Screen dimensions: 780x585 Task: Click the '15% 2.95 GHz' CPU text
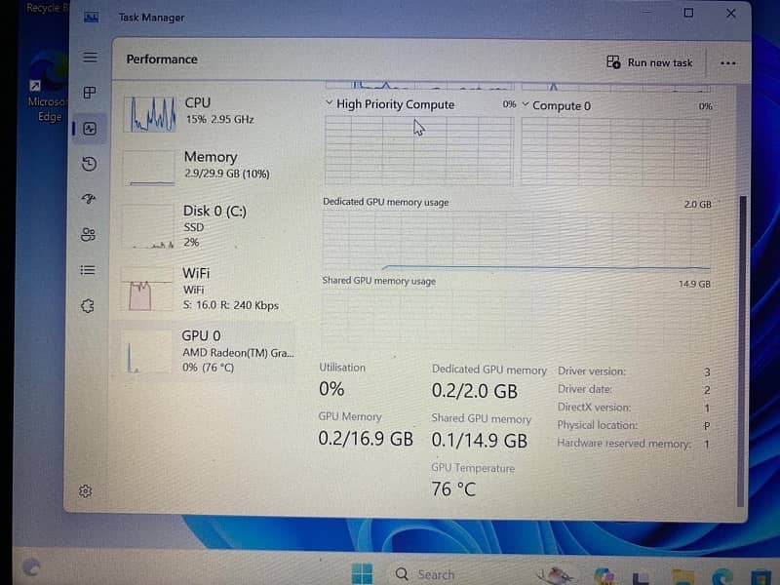219,119
